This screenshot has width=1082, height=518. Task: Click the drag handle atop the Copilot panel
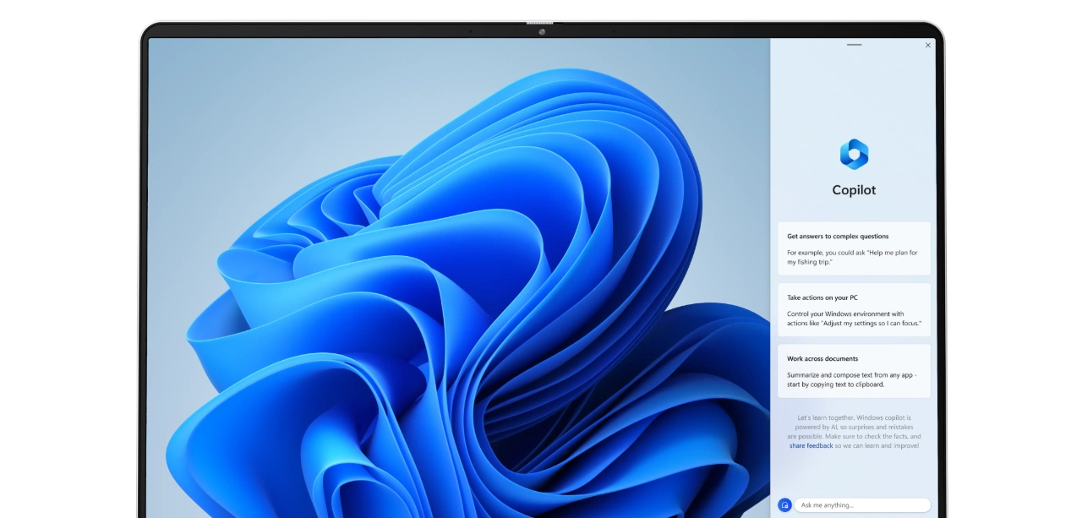pyautogui.click(x=854, y=45)
